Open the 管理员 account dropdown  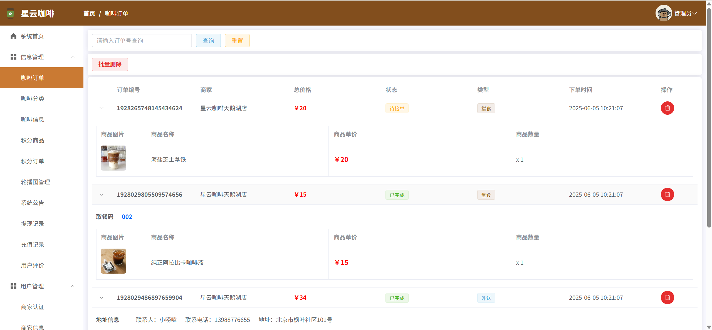[685, 13]
